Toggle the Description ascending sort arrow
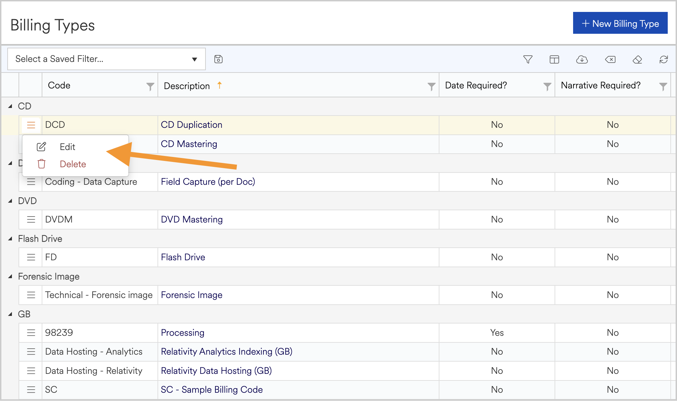This screenshot has height=401, width=677. click(x=219, y=85)
